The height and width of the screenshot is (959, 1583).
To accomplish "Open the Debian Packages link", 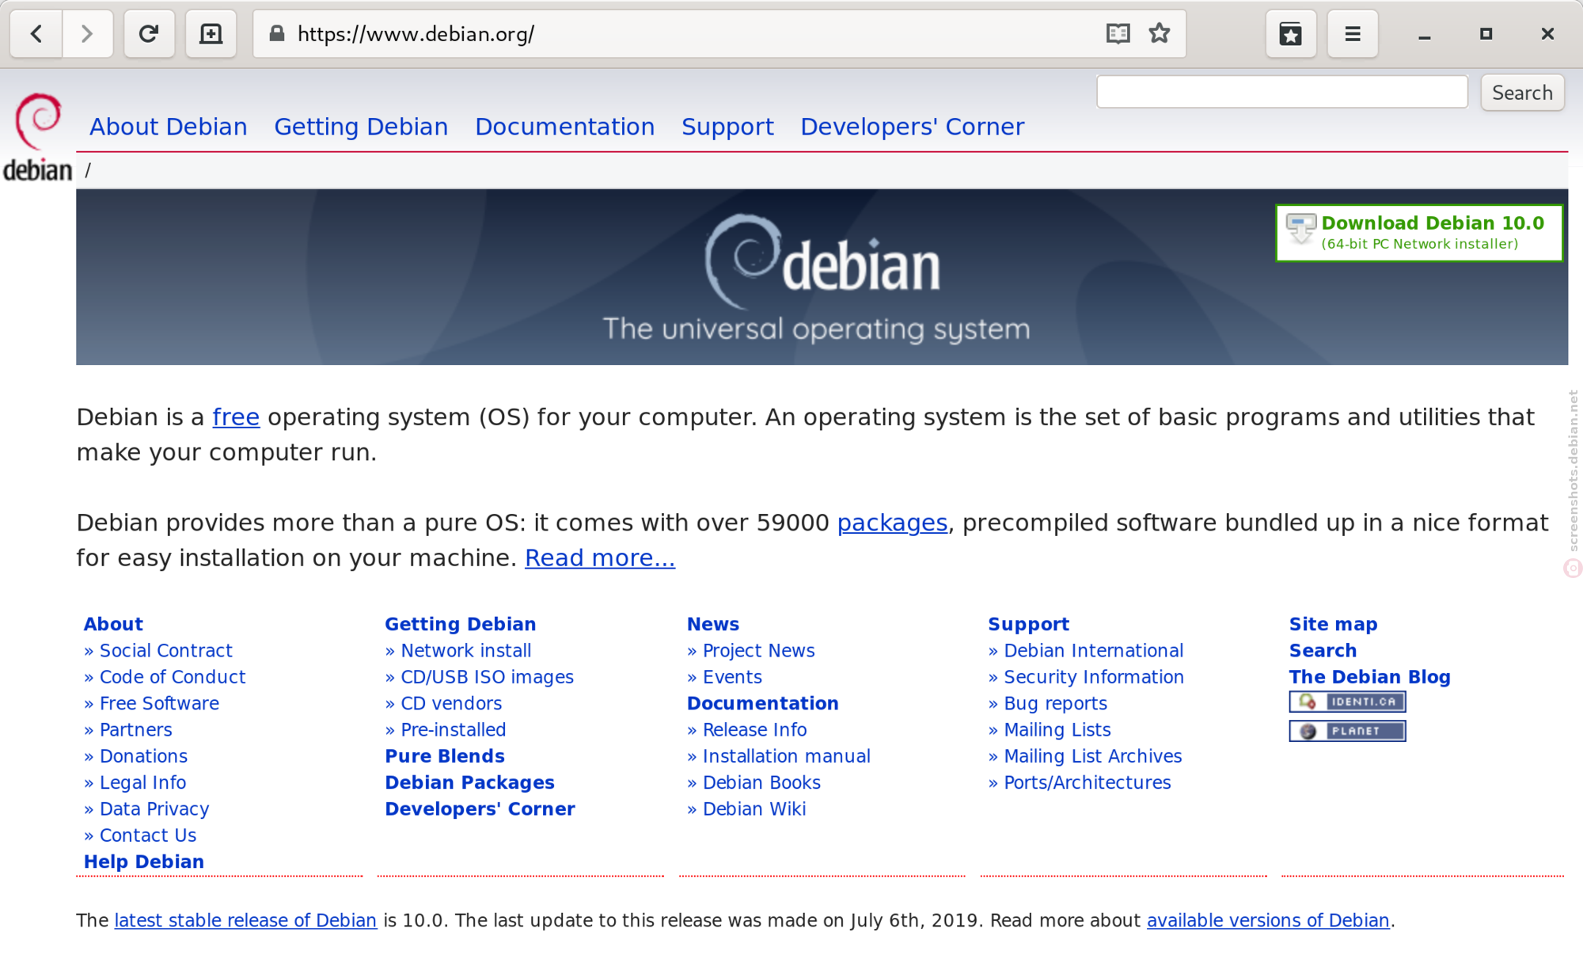I will pos(470,782).
